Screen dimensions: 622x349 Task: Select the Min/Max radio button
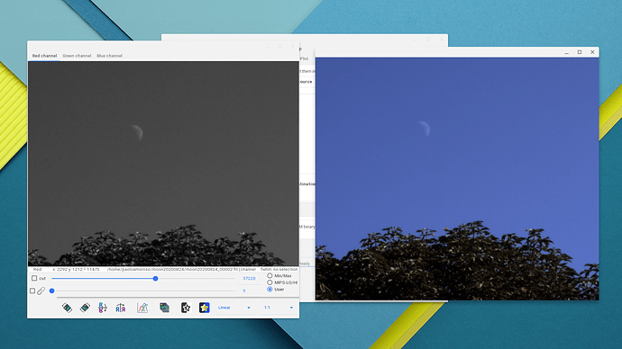click(270, 276)
